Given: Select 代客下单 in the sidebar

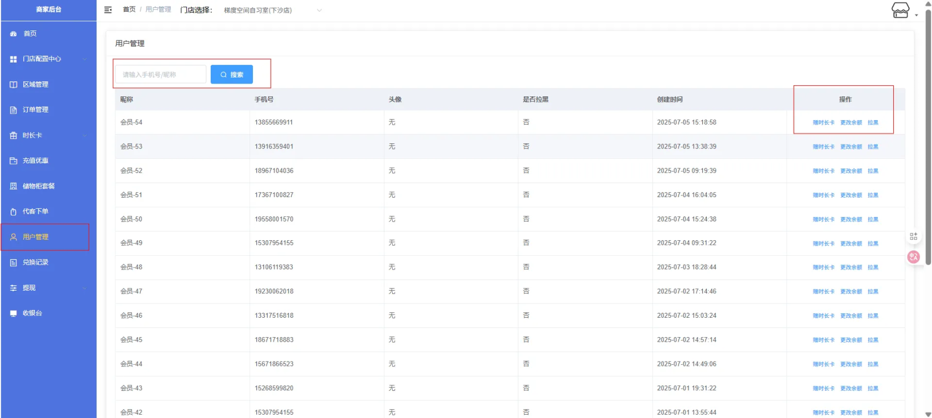Looking at the screenshot, I should click(36, 211).
